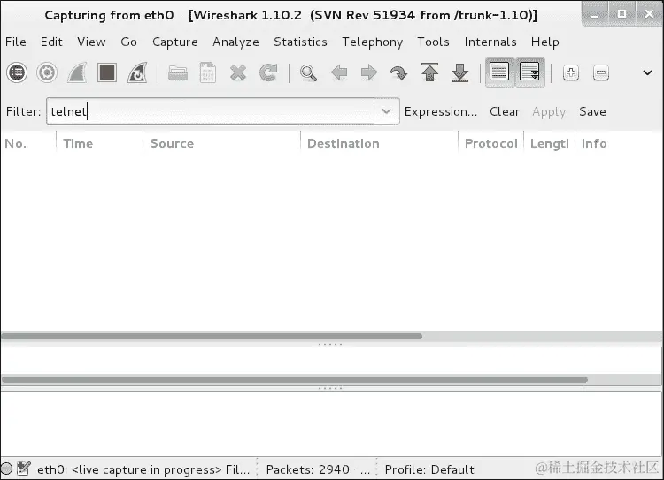Sort by the Length column header
The height and width of the screenshot is (480, 664).
click(x=549, y=143)
